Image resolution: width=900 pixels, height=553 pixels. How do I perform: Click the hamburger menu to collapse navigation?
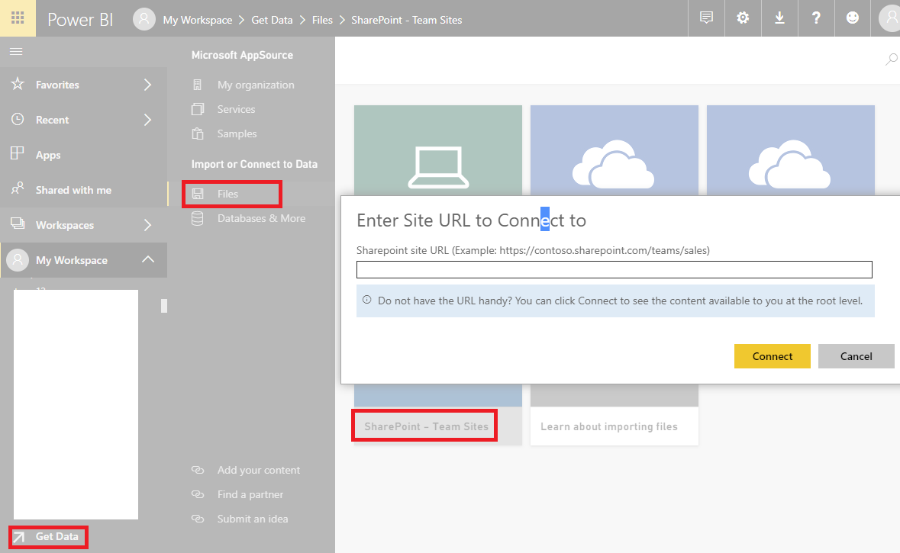tap(16, 52)
